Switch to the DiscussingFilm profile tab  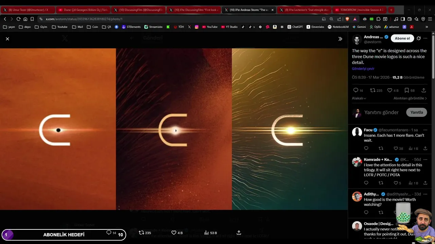[138, 10]
